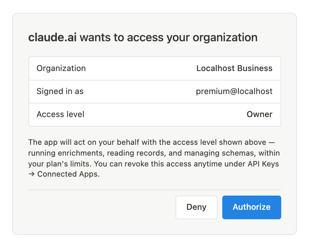Select the Owner access level value
The image size is (309, 247).
(260, 114)
